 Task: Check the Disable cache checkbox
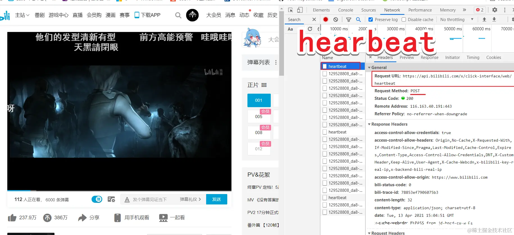click(x=404, y=20)
